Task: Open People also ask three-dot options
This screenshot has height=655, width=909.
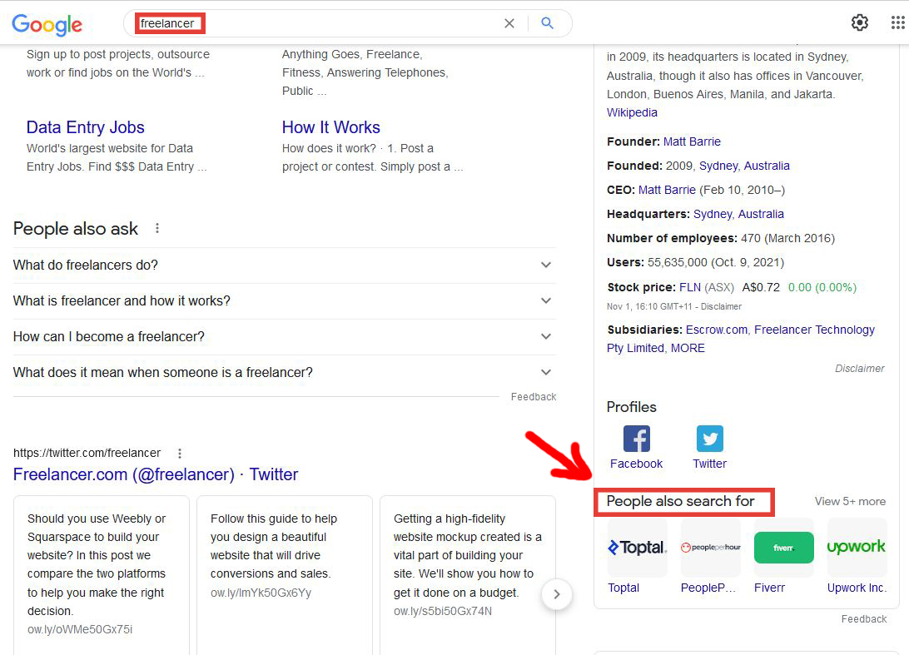Action: [157, 228]
